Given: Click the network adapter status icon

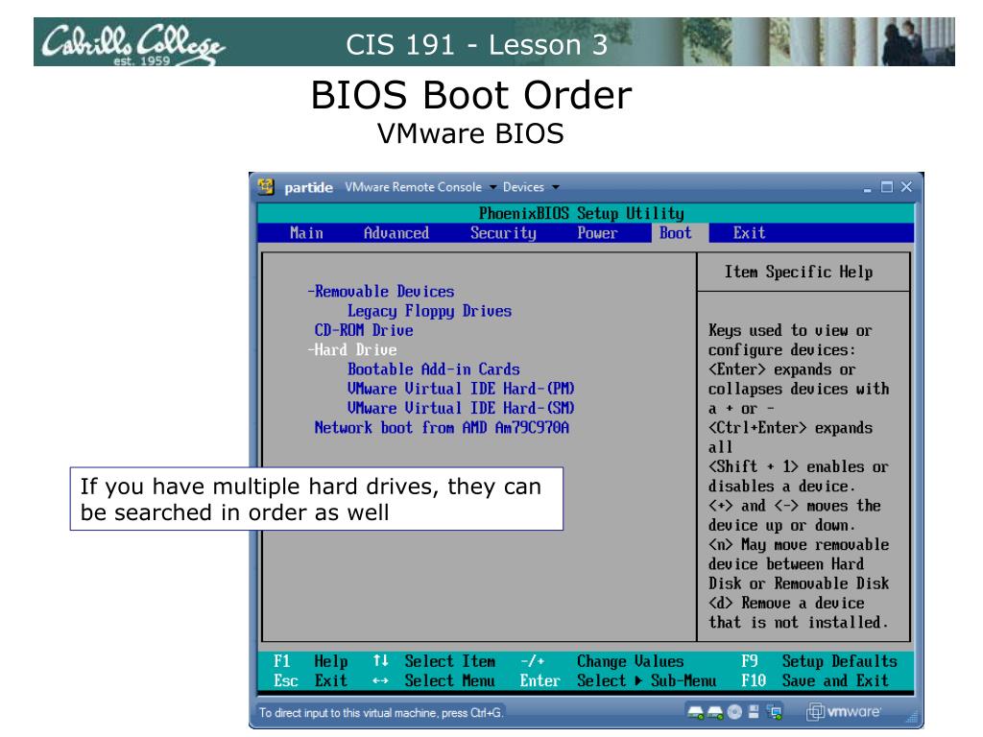Looking at the screenshot, I should tap(775, 712).
